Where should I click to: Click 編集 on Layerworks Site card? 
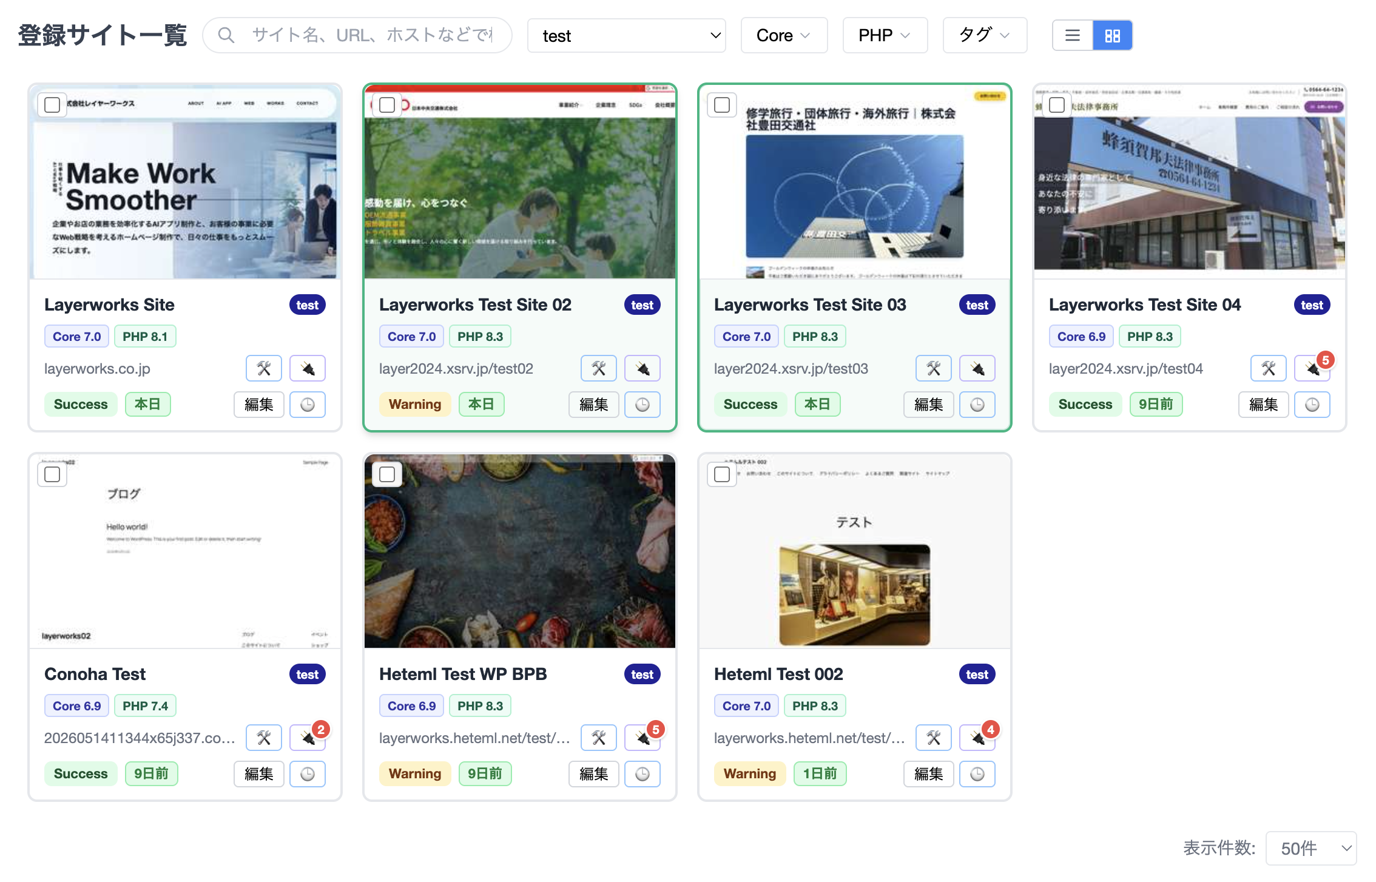[x=259, y=405]
